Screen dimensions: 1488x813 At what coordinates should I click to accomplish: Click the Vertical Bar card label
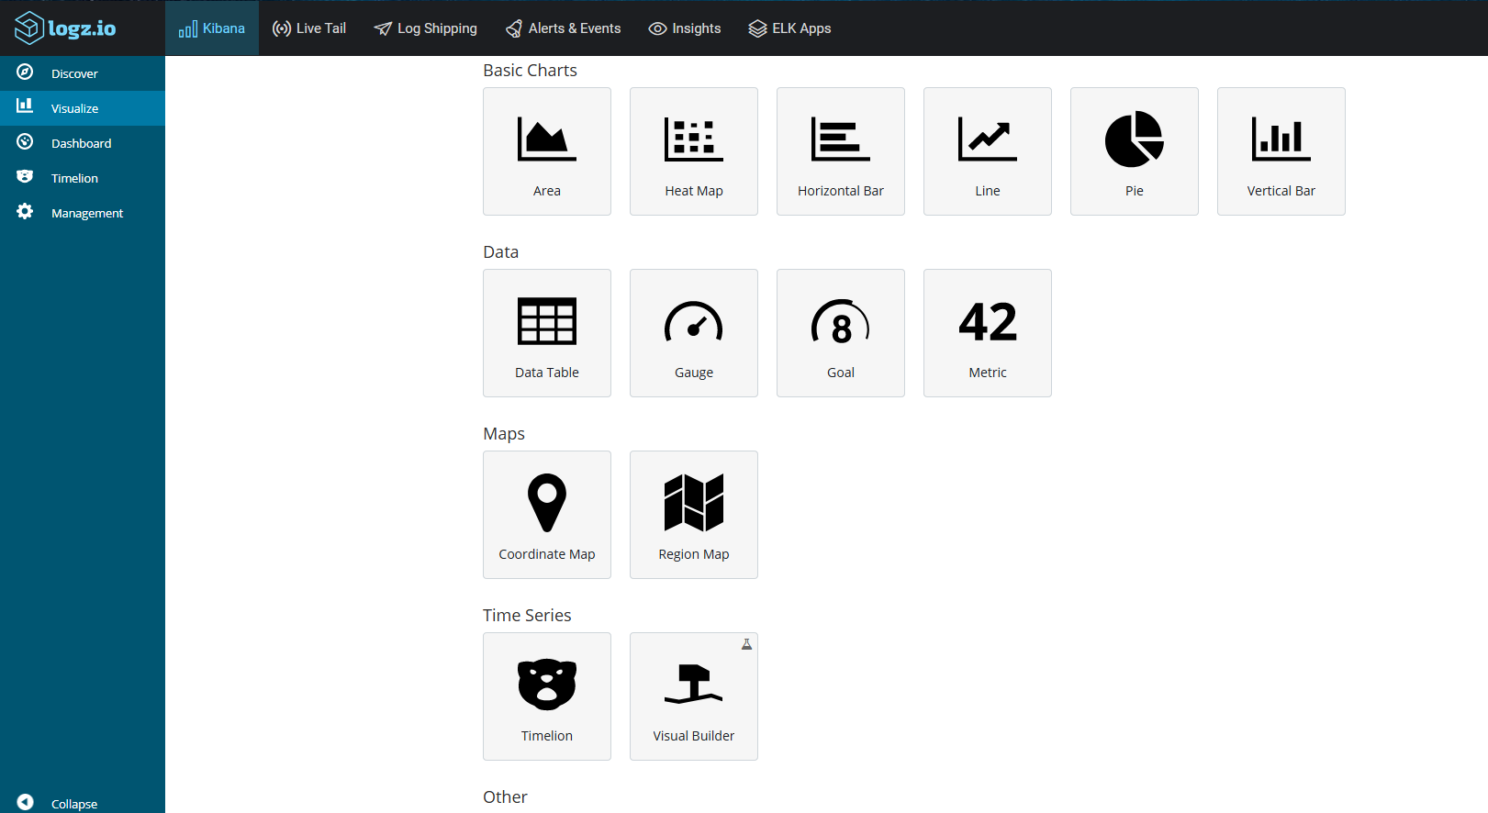click(x=1281, y=191)
